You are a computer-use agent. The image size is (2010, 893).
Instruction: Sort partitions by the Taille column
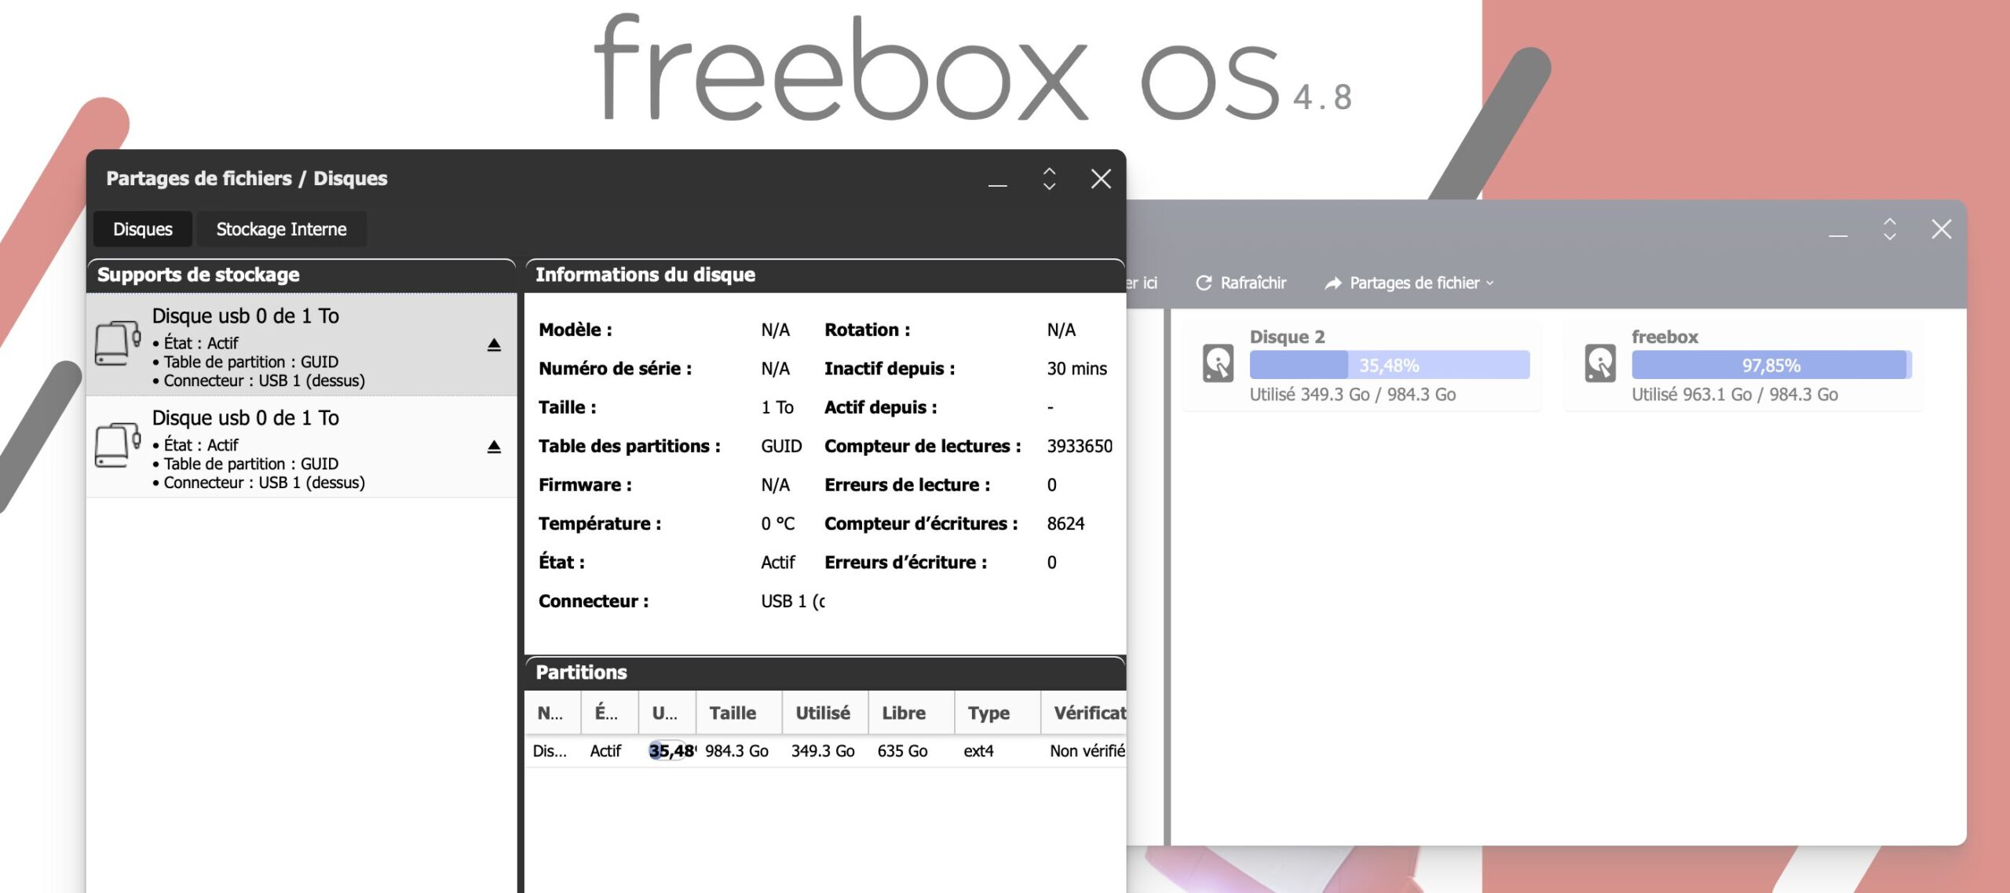739,713
